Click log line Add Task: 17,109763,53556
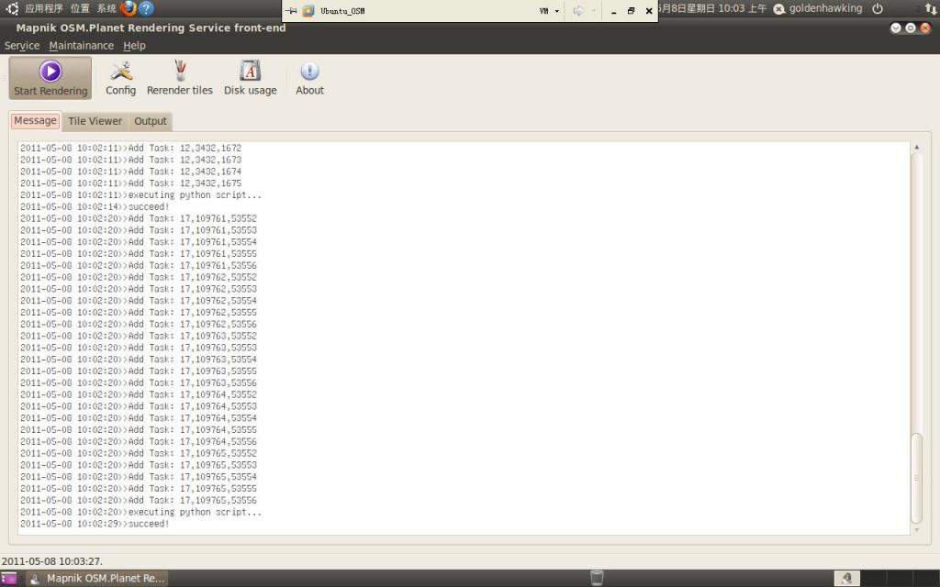 click(139, 382)
